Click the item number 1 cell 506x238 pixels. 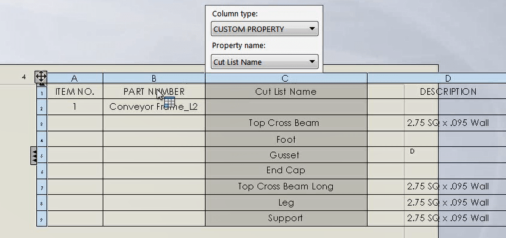[75, 107]
